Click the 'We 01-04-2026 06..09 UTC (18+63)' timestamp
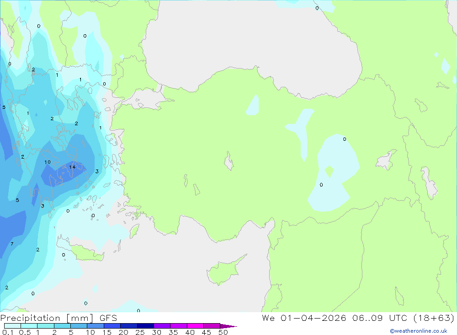Image resolution: width=457 pixels, height=335 pixels. pyautogui.click(x=358, y=318)
